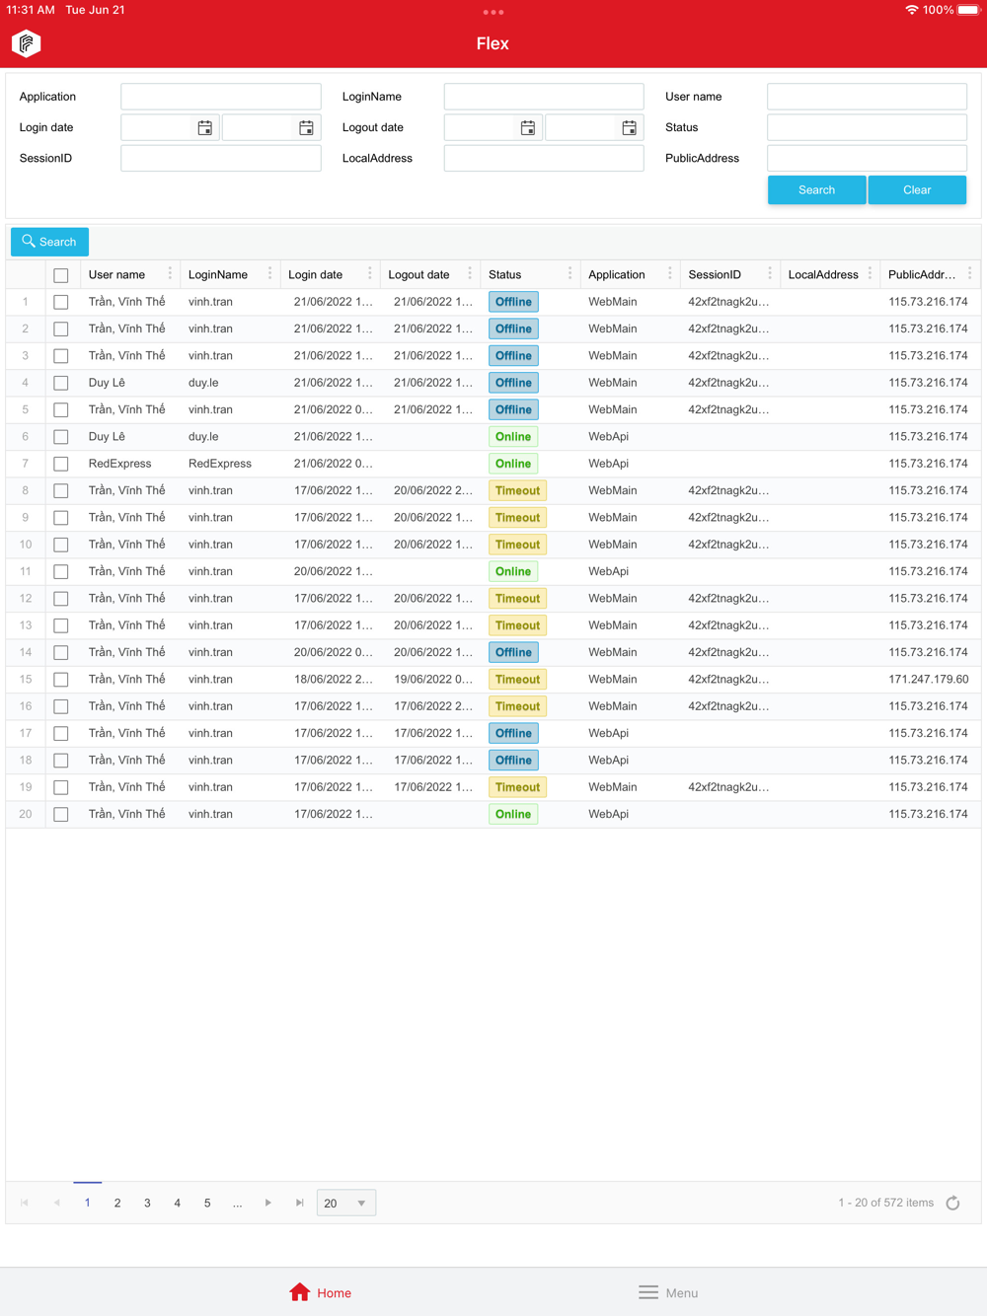Image resolution: width=987 pixels, height=1316 pixels.
Task: Open Logout date column options menu
Action: [470, 274]
